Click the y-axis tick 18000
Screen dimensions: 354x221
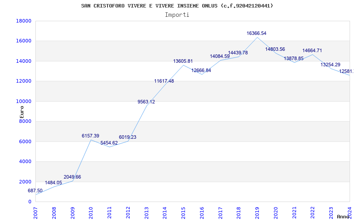tap(24, 21)
